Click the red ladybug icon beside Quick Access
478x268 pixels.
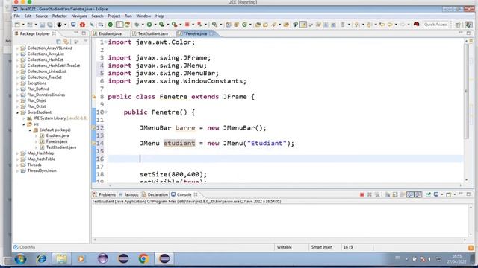pyautogui.click(x=417, y=25)
